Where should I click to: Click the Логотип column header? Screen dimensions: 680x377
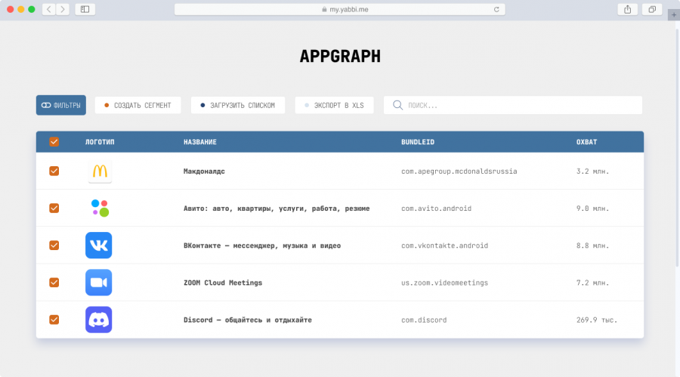(x=100, y=142)
